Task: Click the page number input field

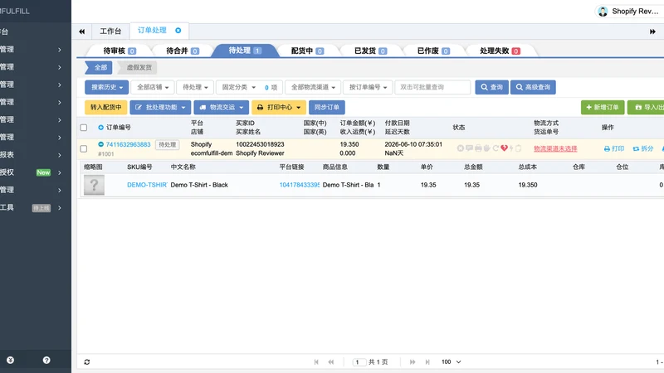Action: coord(359,362)
